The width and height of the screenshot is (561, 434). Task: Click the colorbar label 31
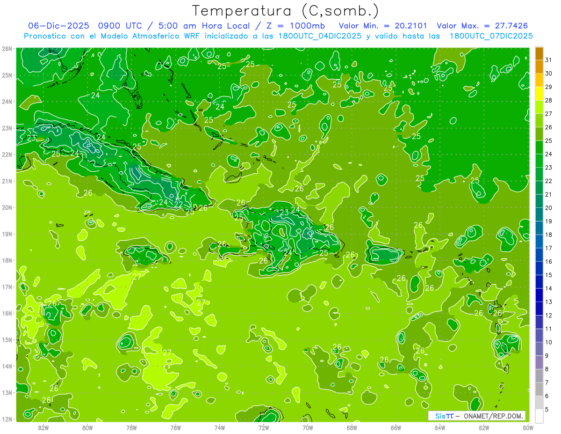coord(548,60)
